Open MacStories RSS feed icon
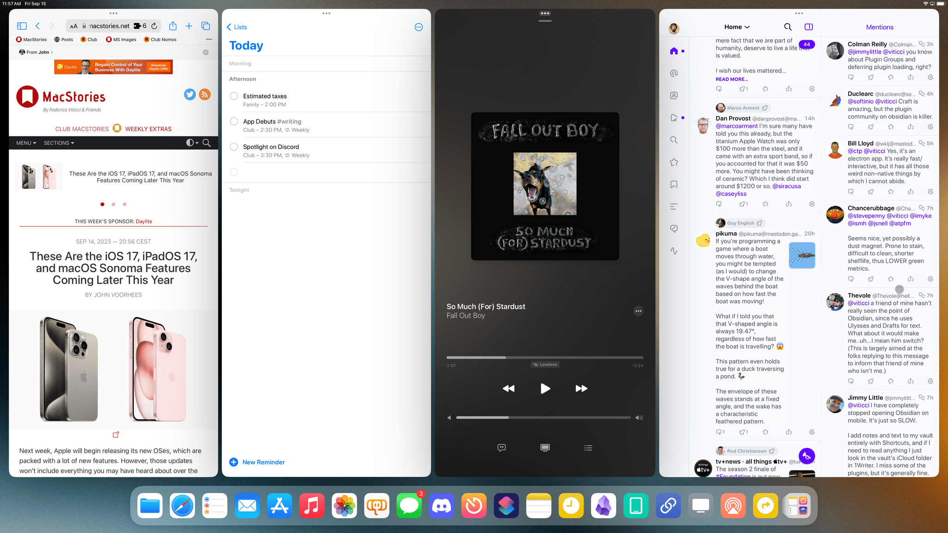 click(x=205, y=94)
